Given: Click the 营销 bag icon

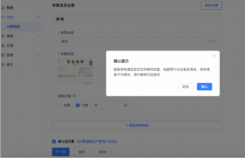Looking at the screenshot, I should coord(3,36).
